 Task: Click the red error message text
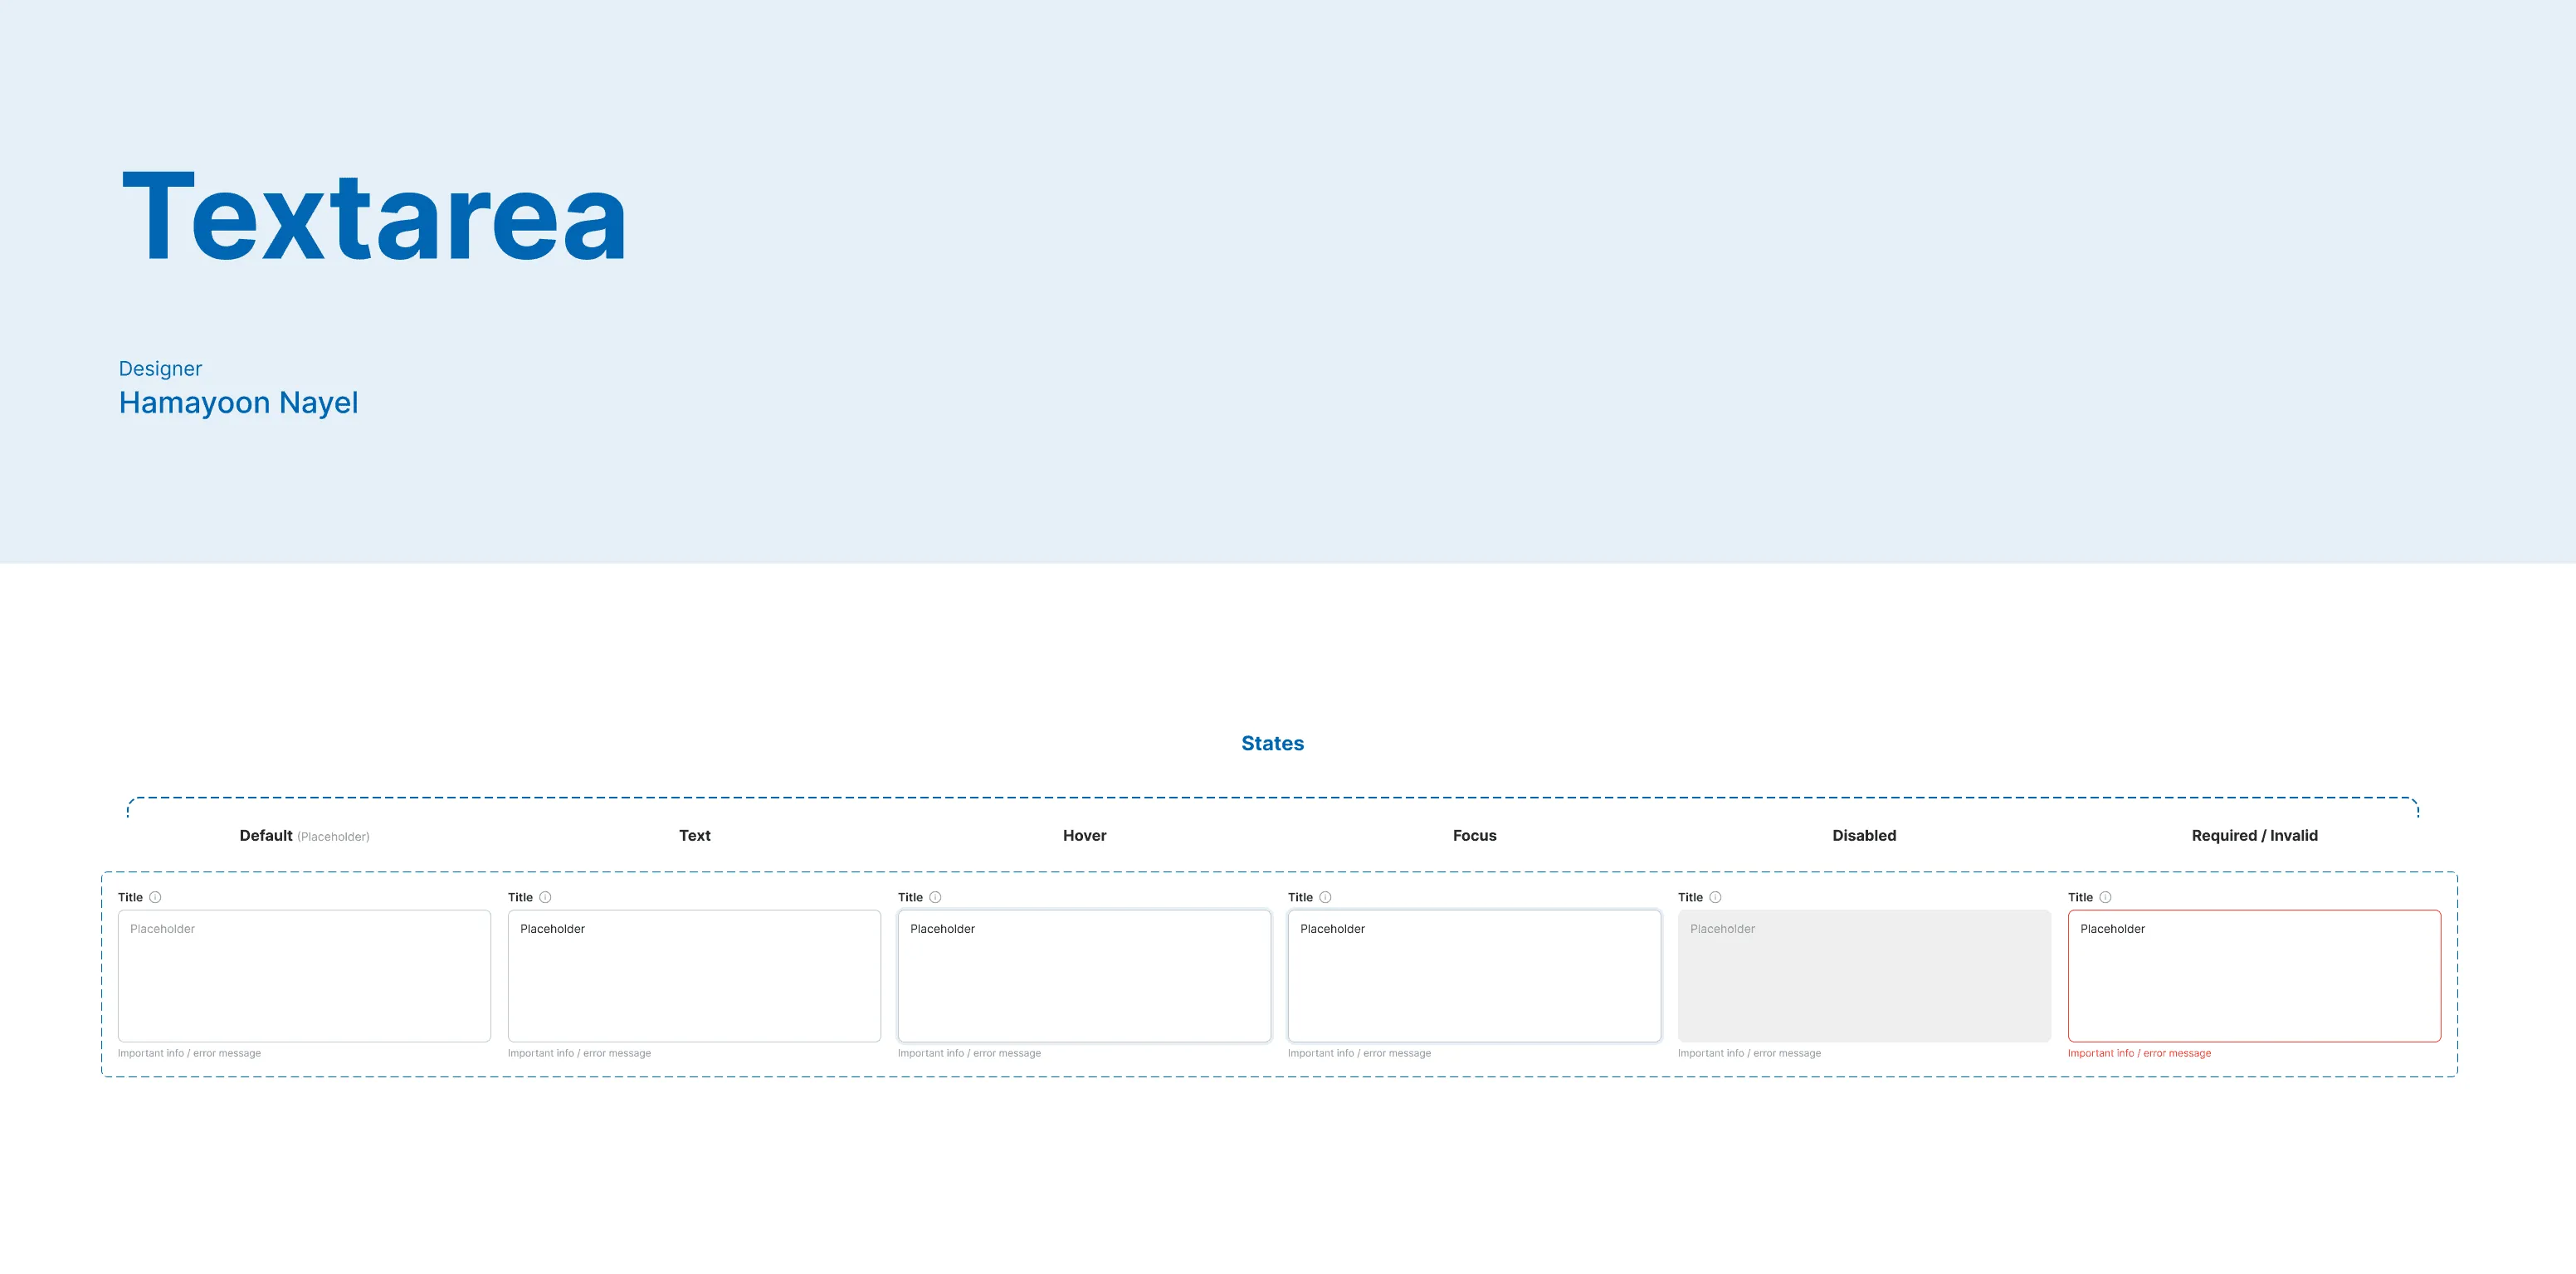point(2139,1053)
